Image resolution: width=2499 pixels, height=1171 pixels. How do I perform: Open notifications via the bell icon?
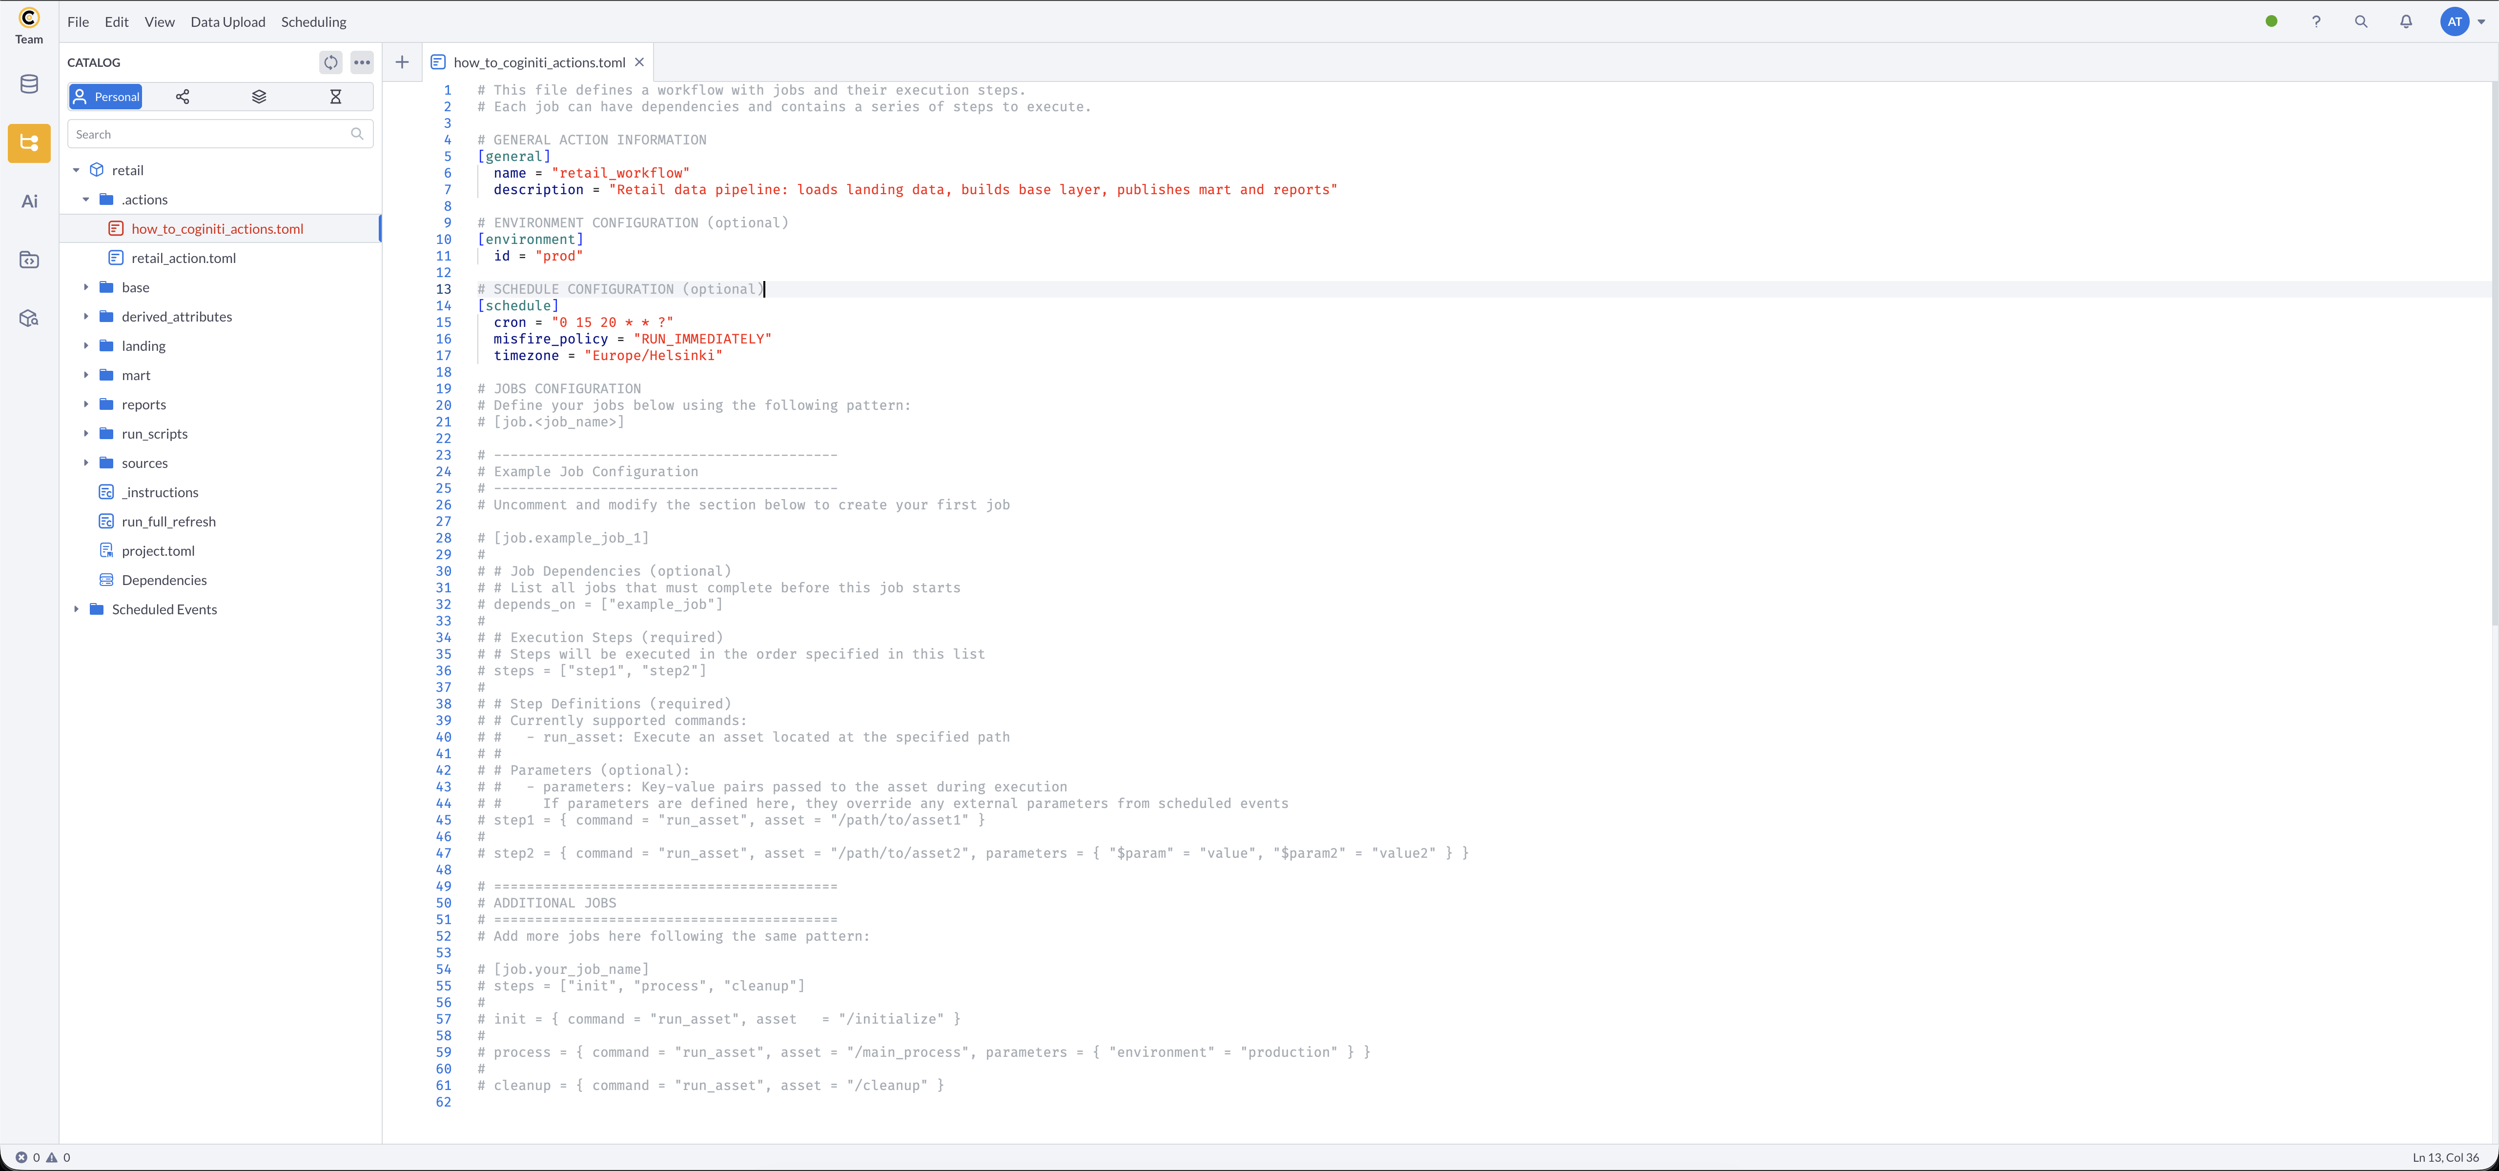2407,21
